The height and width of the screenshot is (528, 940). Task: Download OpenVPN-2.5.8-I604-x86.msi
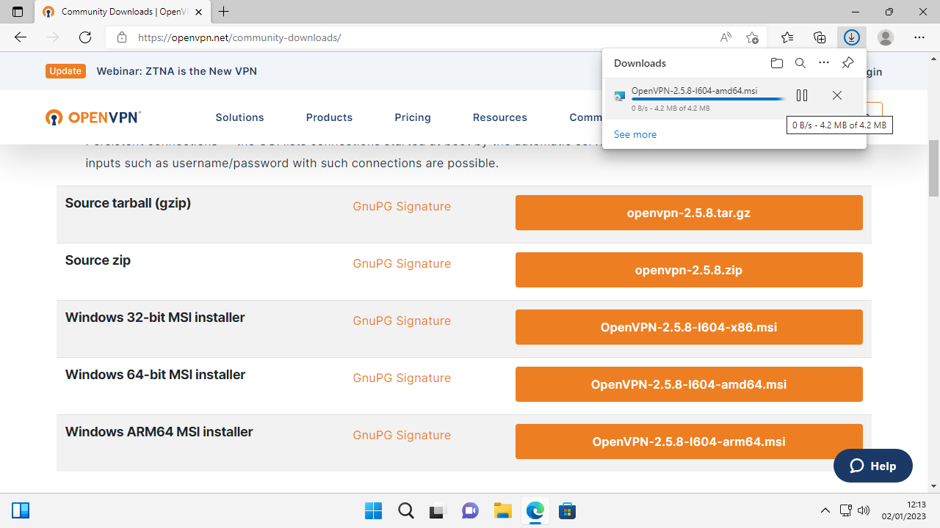(689, 327)
